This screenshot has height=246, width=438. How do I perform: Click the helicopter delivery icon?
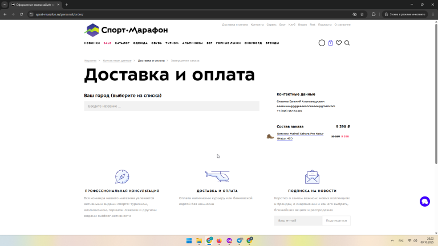pos(217,177)
